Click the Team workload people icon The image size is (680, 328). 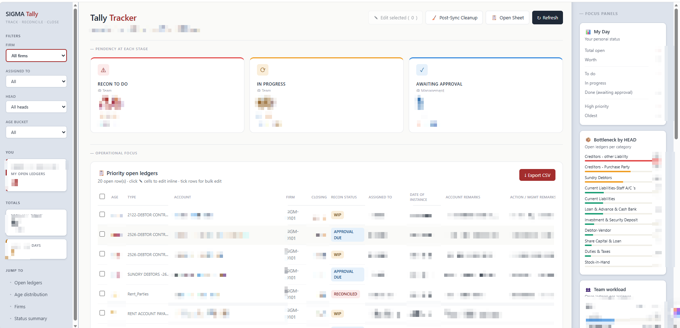588,290
